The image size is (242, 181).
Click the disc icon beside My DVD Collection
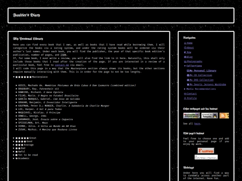click(188, 80)
